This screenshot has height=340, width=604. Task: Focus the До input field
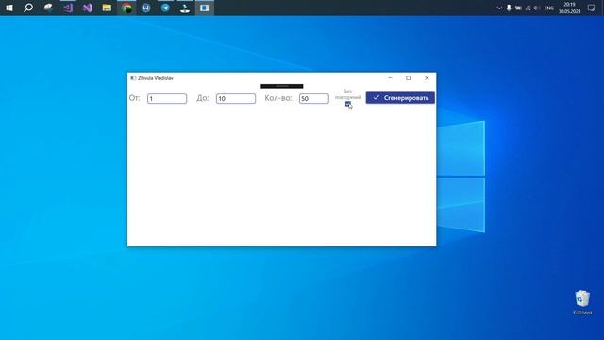coord(236,98)
